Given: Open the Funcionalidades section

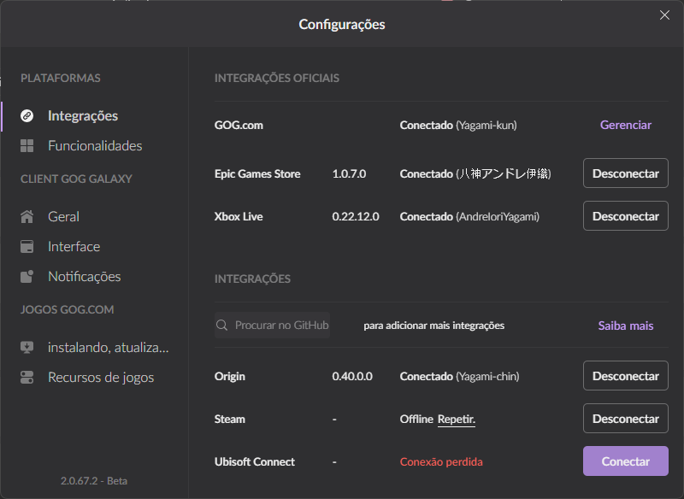Looking at the screenshot, I should pos(94,145).
